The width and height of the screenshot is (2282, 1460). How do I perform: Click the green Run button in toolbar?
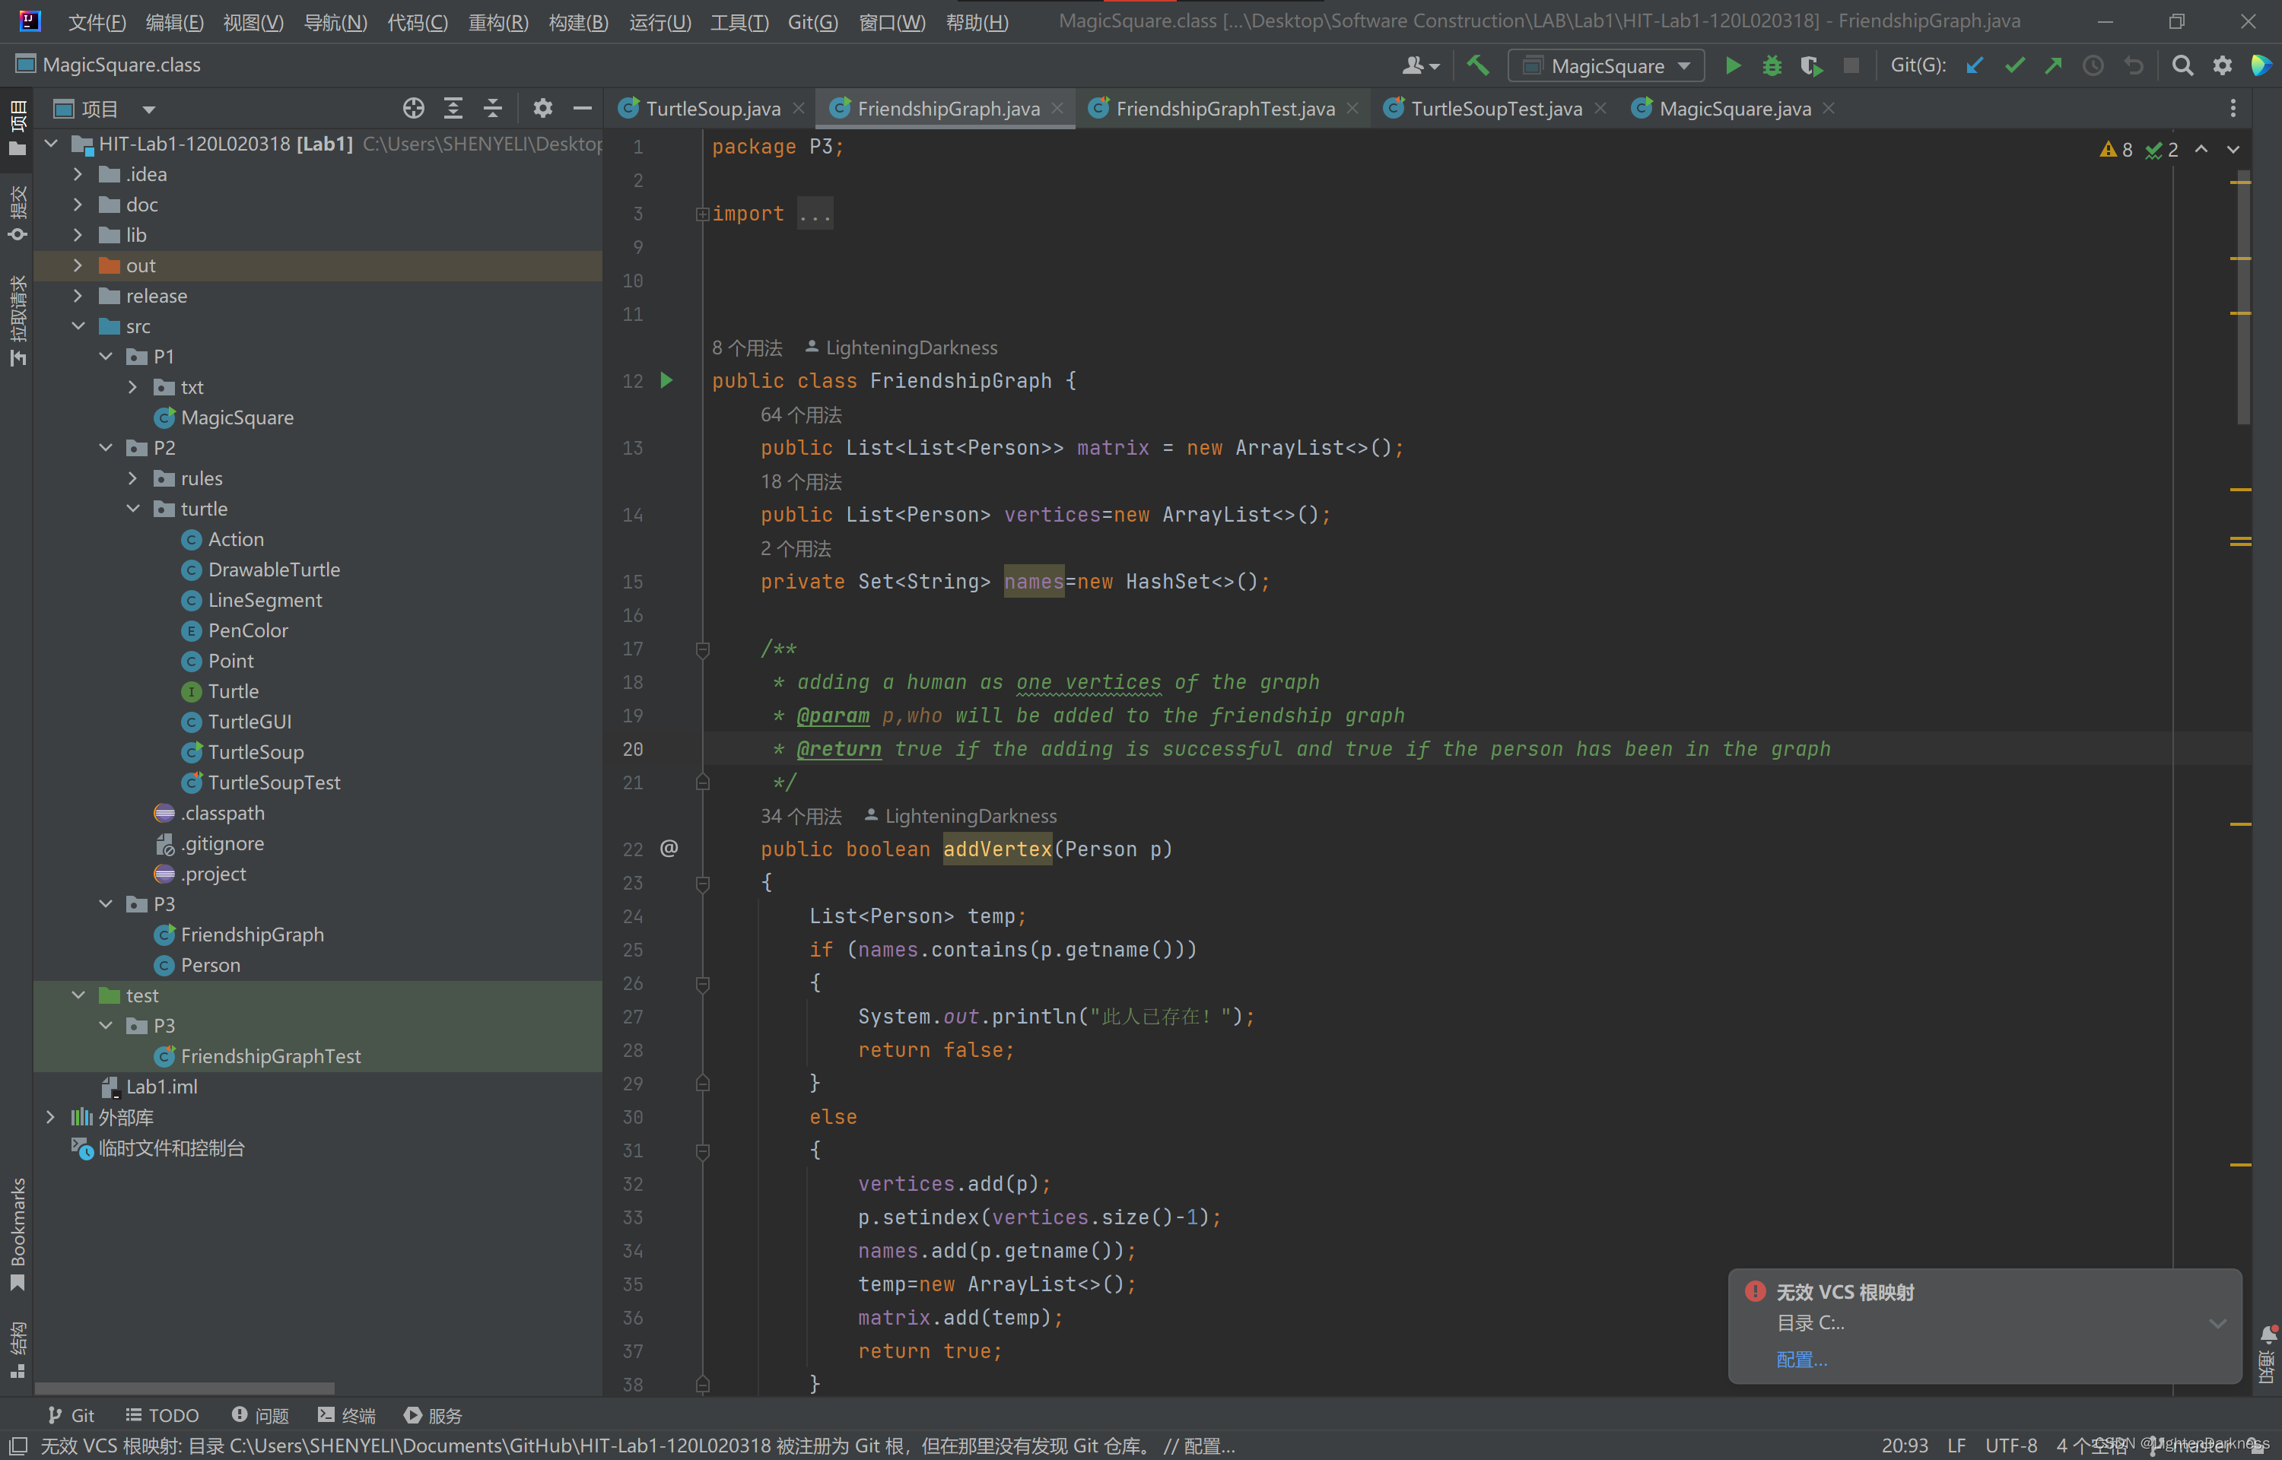coord(1732,65)
